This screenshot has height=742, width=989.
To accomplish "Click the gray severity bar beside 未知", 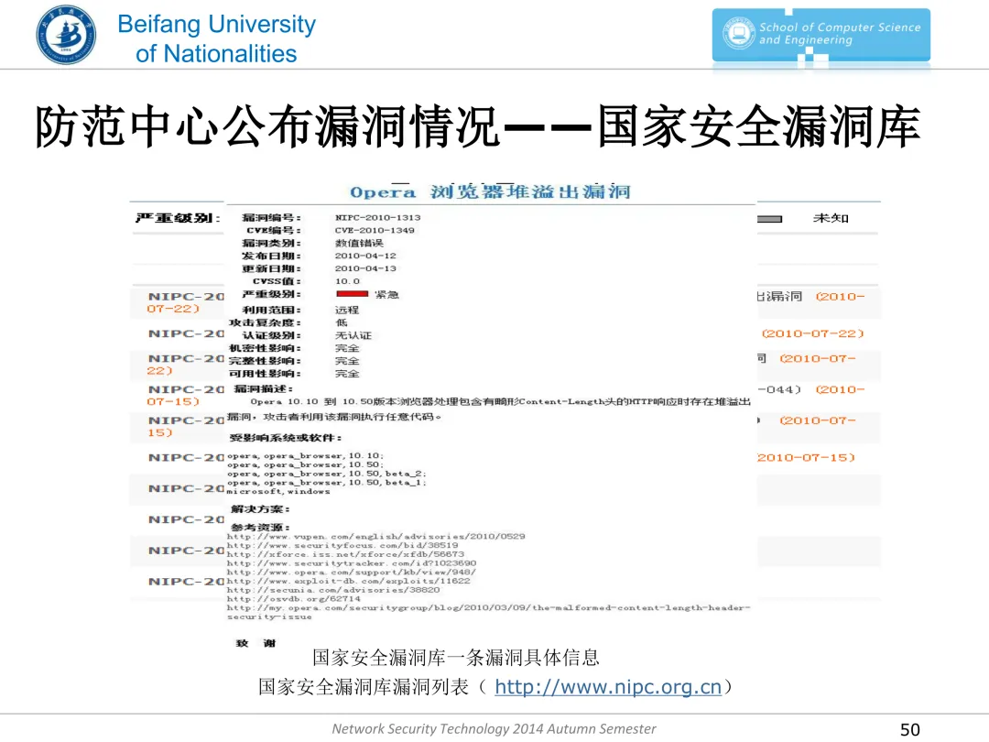I will pos(769,219).
